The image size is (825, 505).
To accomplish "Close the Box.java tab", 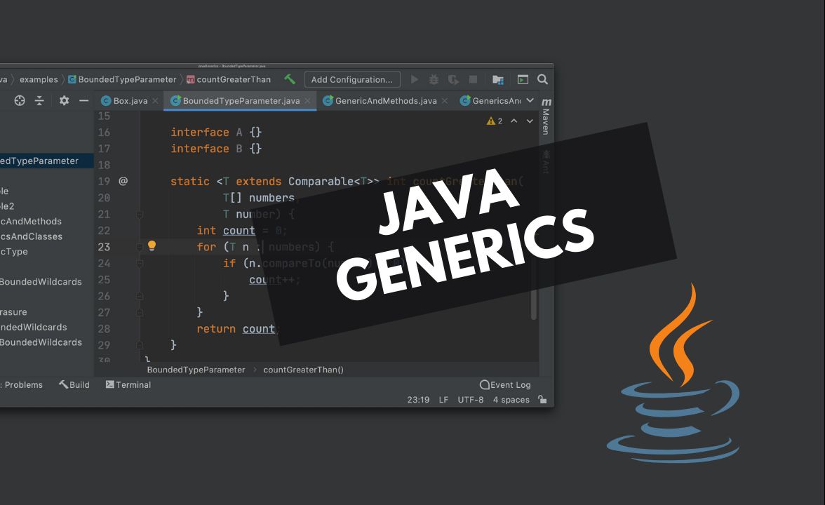I will pyautogui.click(x=155, y=101).
